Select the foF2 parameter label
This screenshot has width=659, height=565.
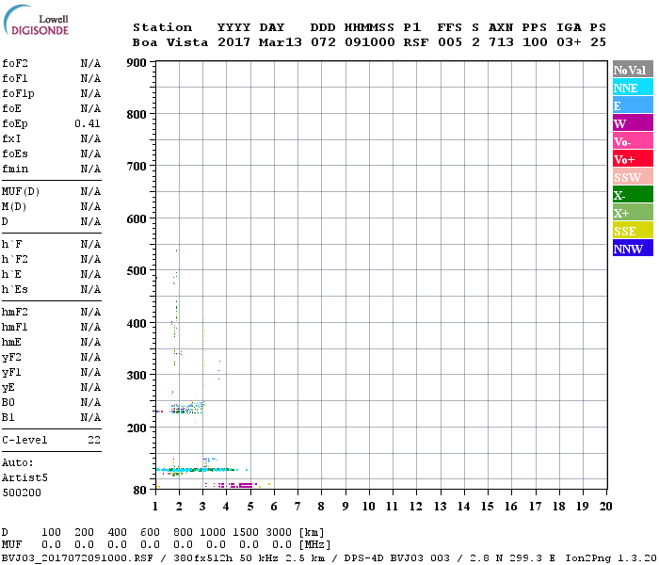15,63
